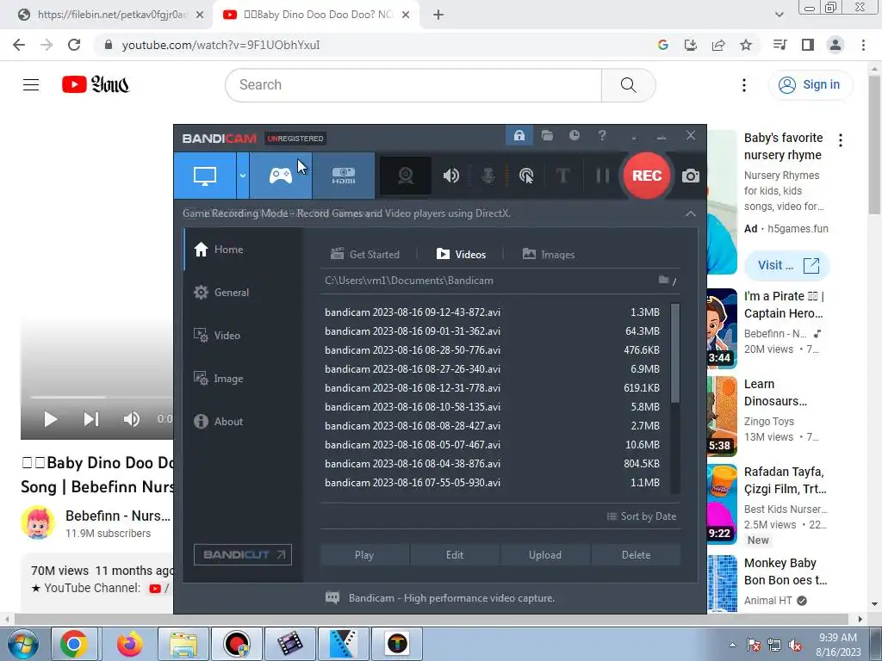
Task: Select bandicam 2023-08-16 08-08-28-427.avi
Action: pos(492,426)
